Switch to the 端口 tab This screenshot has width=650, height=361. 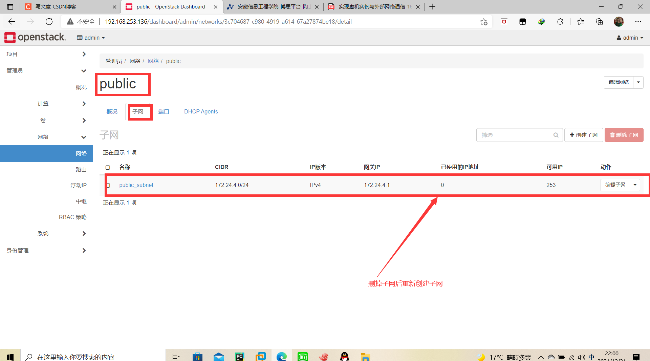(x=164, y=112)
